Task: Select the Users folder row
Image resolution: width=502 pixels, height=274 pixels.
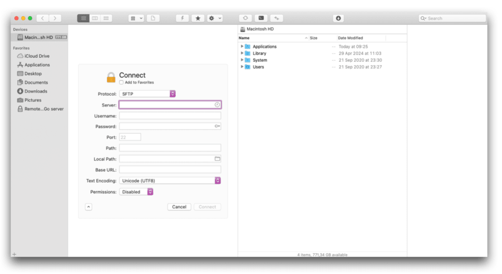Action: [322, 67]
